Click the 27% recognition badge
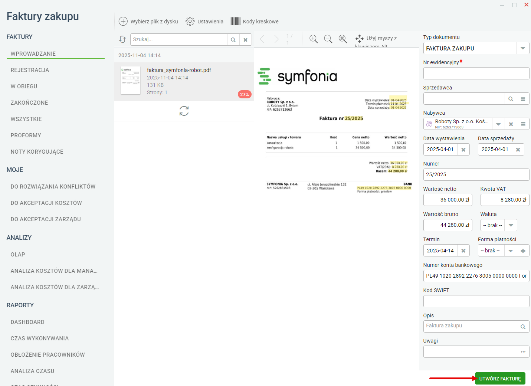 coord(245,95)
